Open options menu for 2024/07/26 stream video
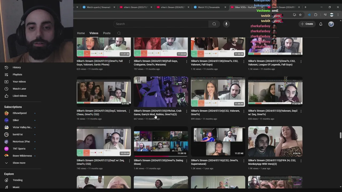Image resolution: width=342 pixels, height=192 pixels. [x=129, y=111]
